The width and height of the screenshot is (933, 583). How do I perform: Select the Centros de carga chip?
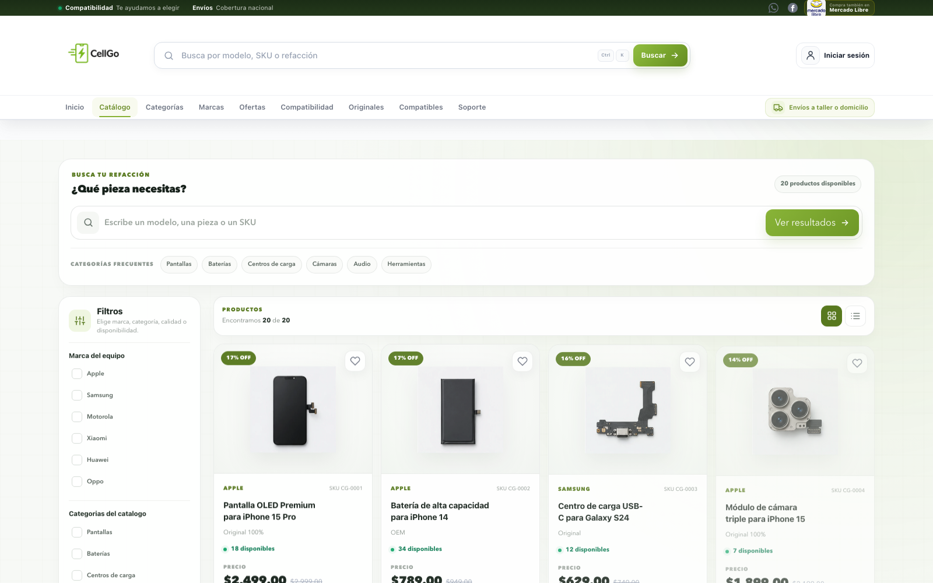coord(272,264)
